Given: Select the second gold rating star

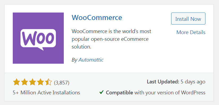Looking at the screenshot, I should pos(24,82).
